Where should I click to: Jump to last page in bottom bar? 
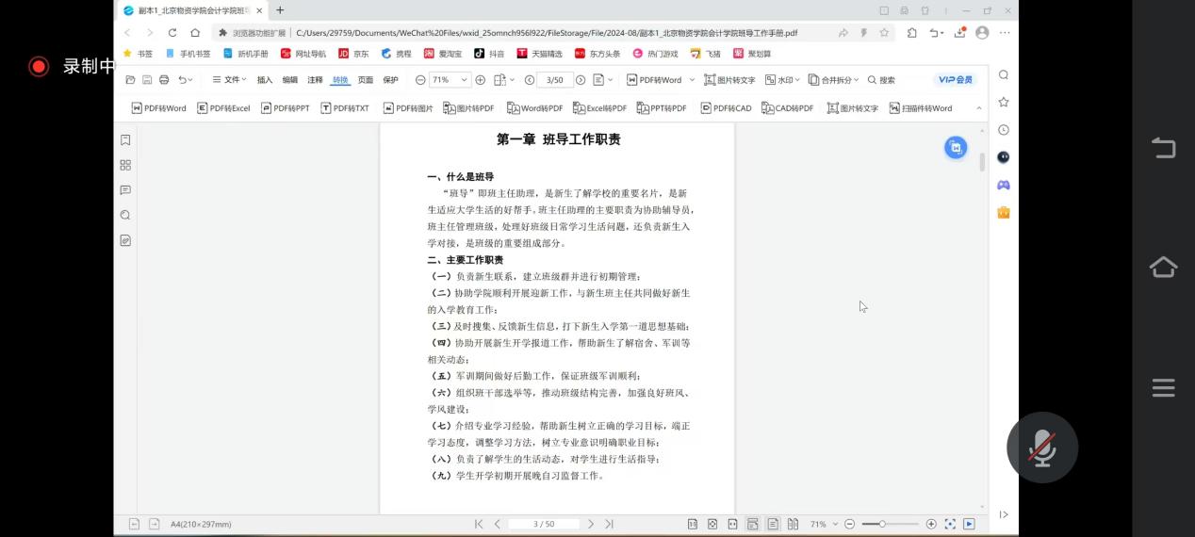(x=609, y=524)
